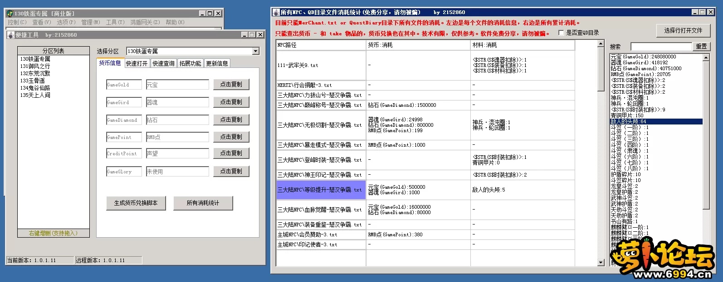Open the 查看(V) menu

click(x=42, y=22)
